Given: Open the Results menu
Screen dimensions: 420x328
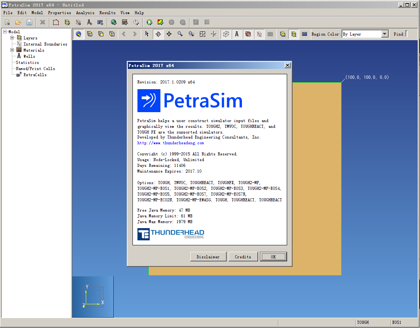Looking at the screenshot, I should (x=108, y=13).
